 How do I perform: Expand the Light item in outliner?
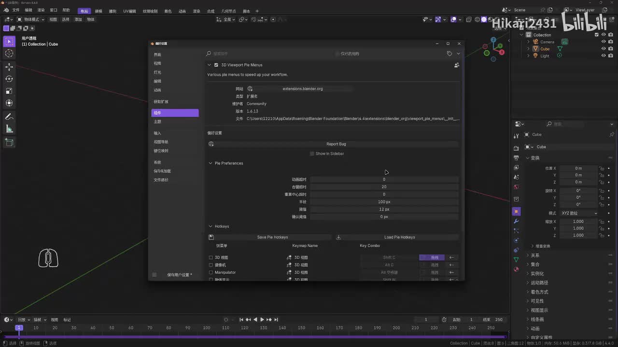[528, 56]
